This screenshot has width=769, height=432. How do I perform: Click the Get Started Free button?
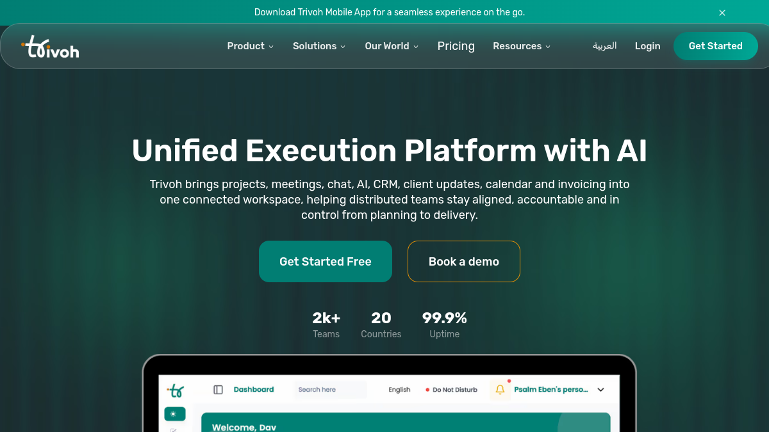[x=326, y=261]
